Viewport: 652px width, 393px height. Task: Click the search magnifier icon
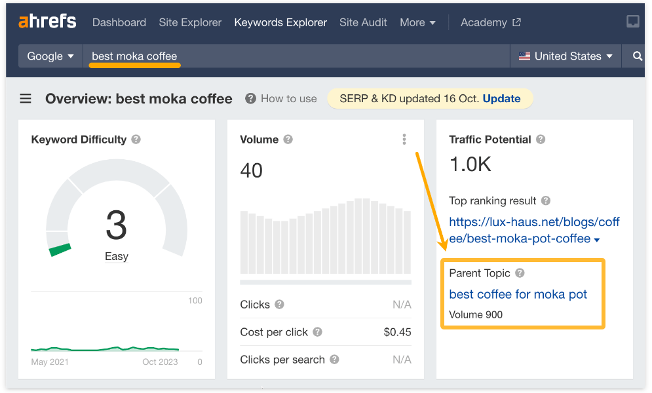pos(637,56)
